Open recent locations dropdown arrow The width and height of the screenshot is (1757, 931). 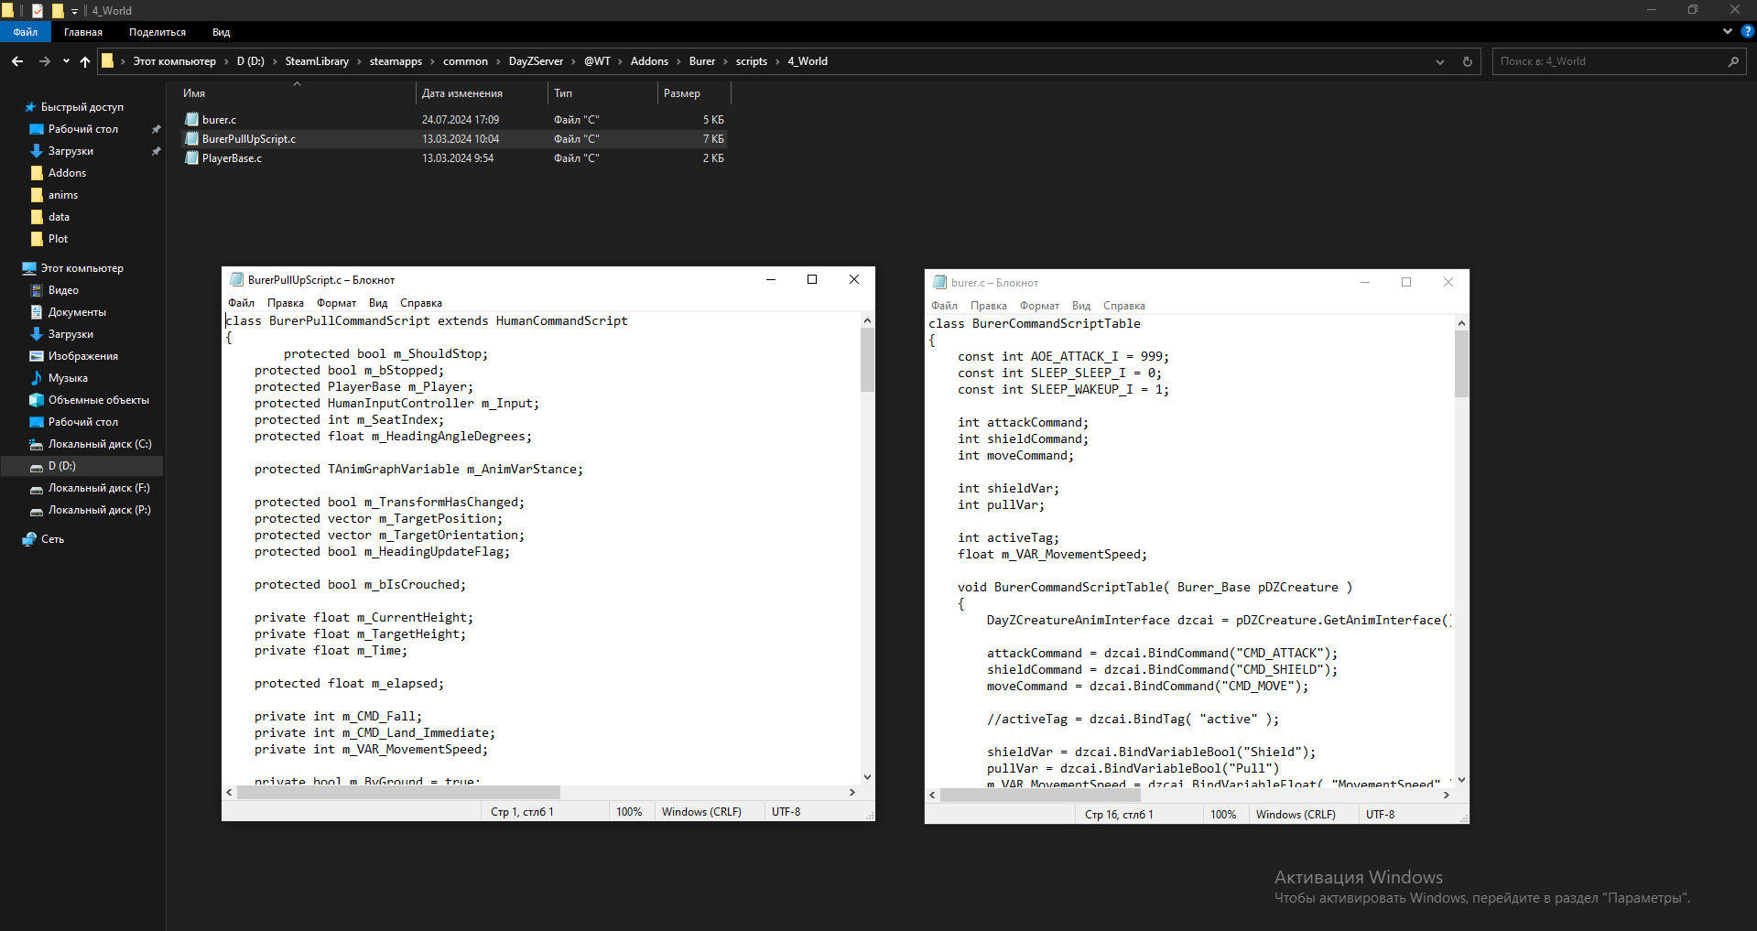pos(66,61)
